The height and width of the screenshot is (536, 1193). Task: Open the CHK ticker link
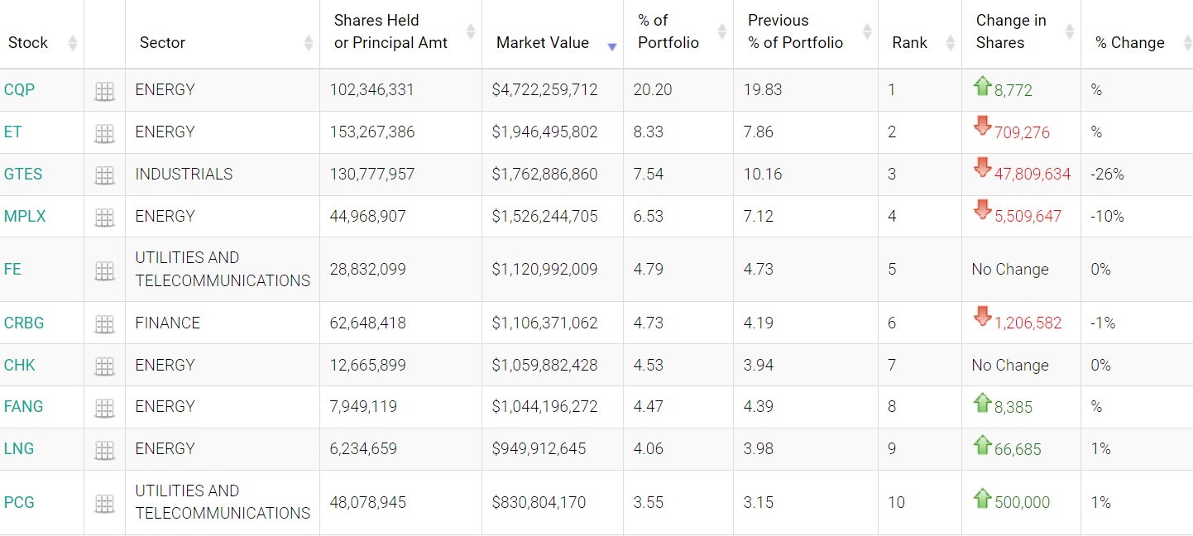point(20,365)
